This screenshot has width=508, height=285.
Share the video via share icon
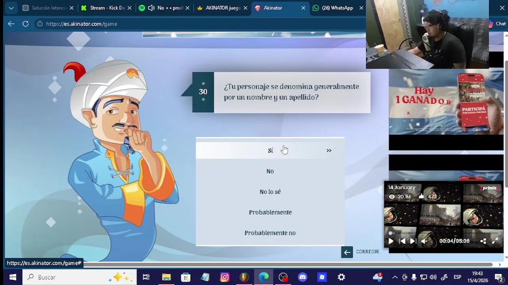click(x=483, y=241)
